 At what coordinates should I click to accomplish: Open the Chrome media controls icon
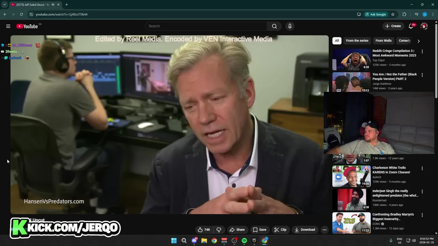click(x=416, y=14)
